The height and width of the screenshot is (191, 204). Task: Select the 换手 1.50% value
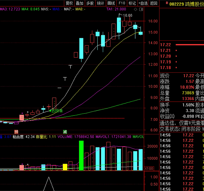pos(188,105)
